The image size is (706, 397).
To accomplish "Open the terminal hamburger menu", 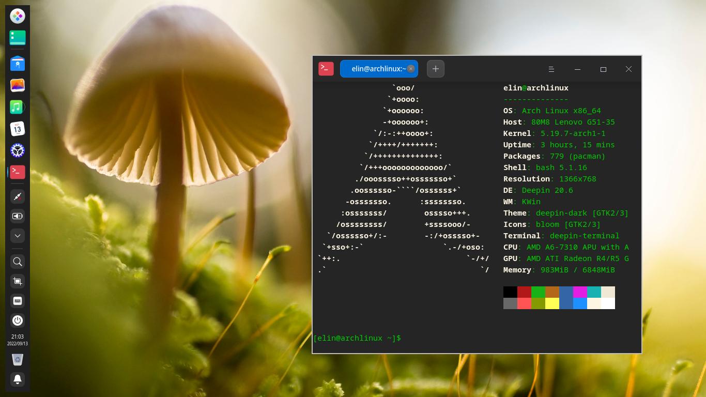I will (551, 69).
